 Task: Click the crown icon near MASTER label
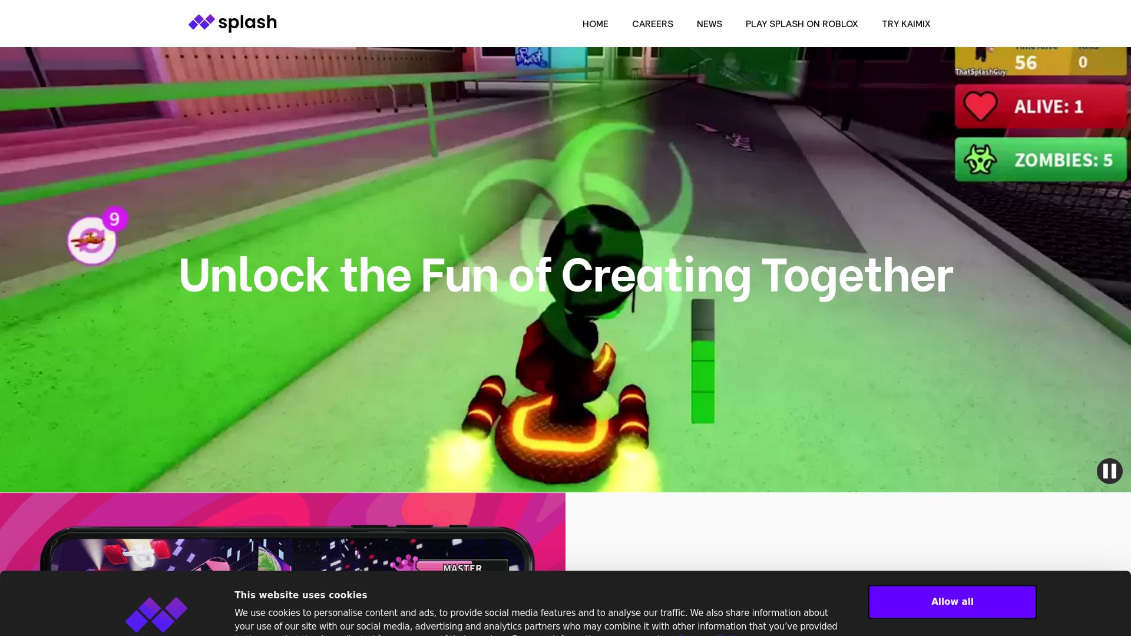pos(404,562)
